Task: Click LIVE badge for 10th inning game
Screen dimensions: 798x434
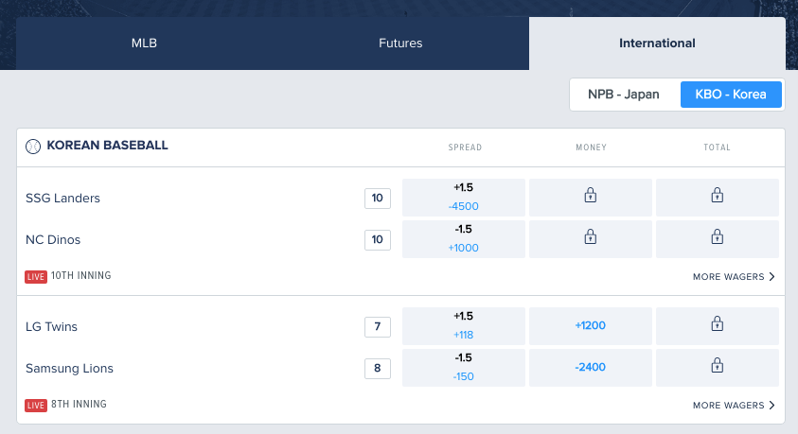Action: (x=36, y=276)
